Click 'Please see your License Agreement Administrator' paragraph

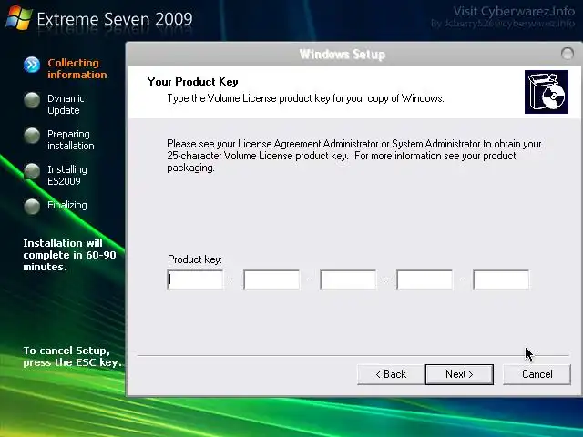pos(354,156)
